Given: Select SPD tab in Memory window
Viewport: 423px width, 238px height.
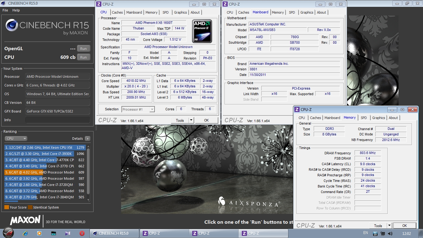Looking at the screenshot, I should pos(364,118).
